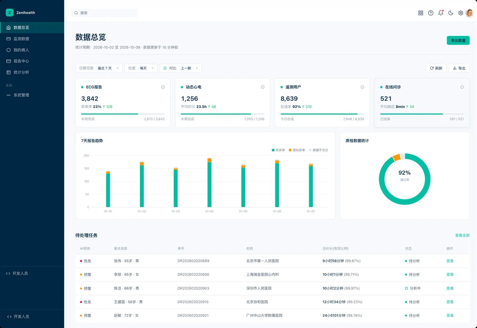Toggle 无异常 series in chart legend

point(278,150)
